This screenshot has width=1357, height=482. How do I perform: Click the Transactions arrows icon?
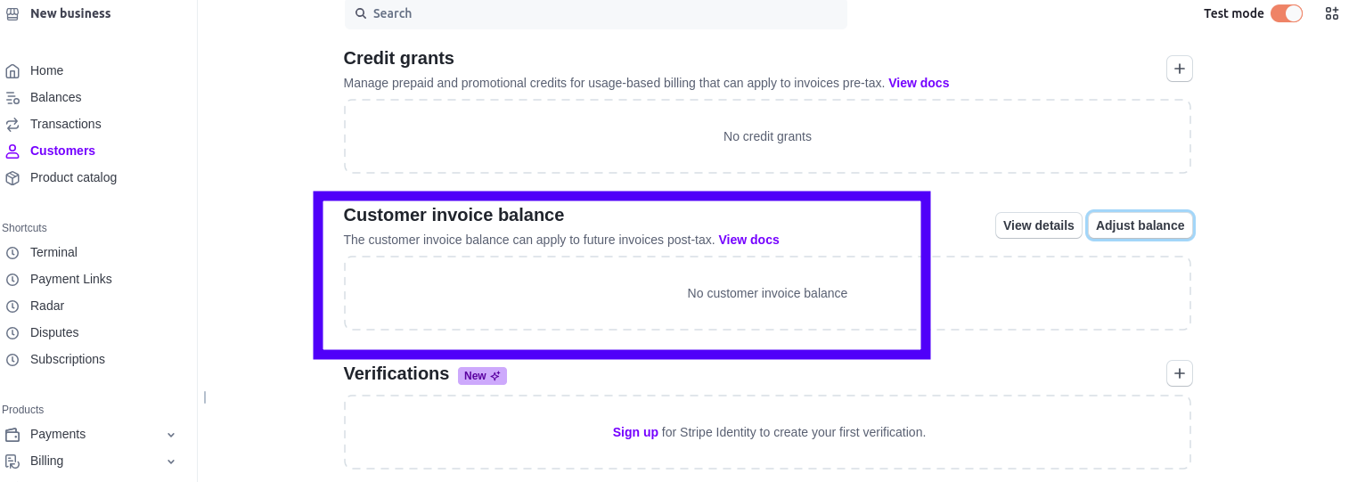12,124
